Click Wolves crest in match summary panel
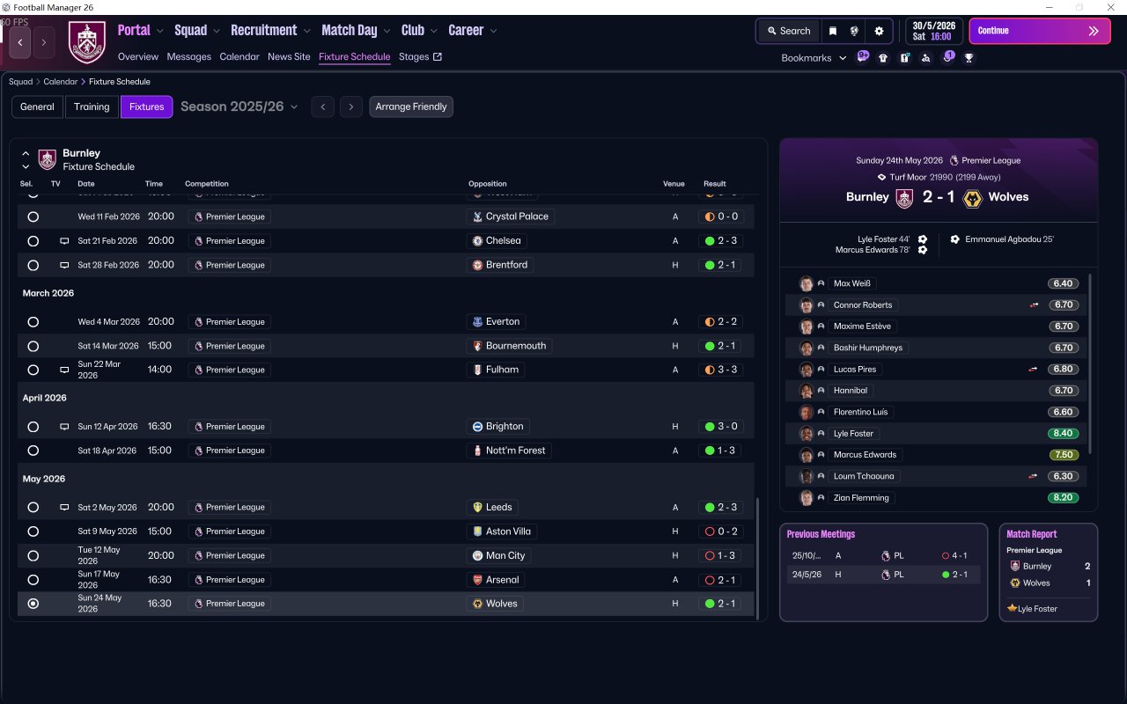This screenshot has height=704, width=1127. (x=972, y=197)
